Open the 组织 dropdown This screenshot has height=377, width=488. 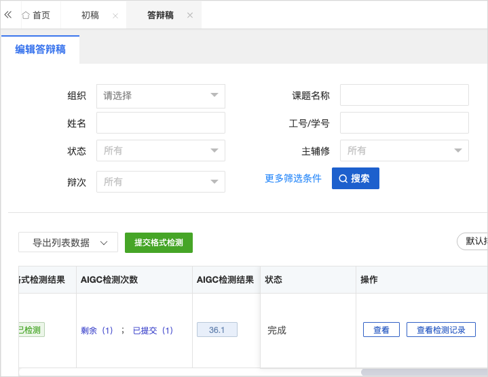pyautogui.click(x=161, y=96)
